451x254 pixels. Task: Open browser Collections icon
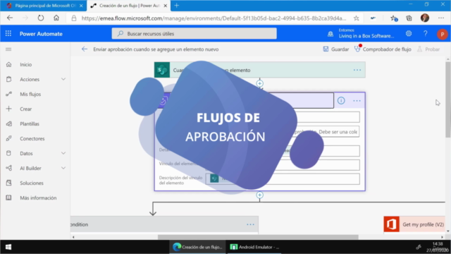coord(409,18)
